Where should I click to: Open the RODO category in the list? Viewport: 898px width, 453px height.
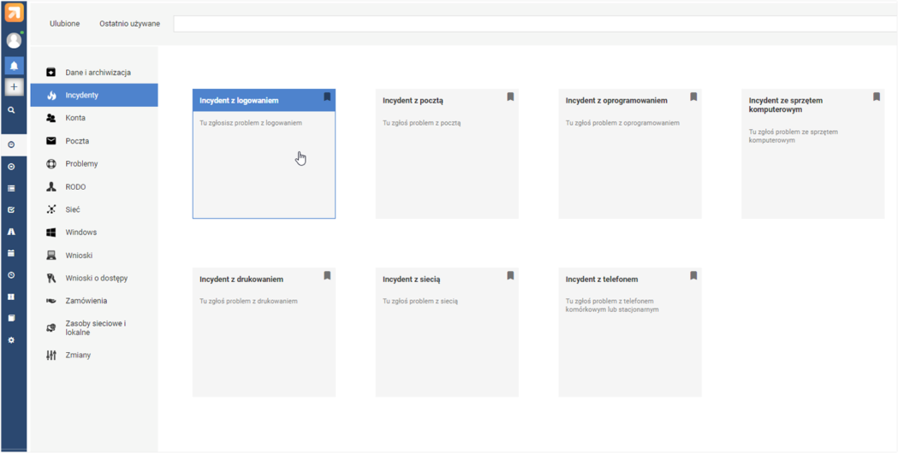coord(94,186)
